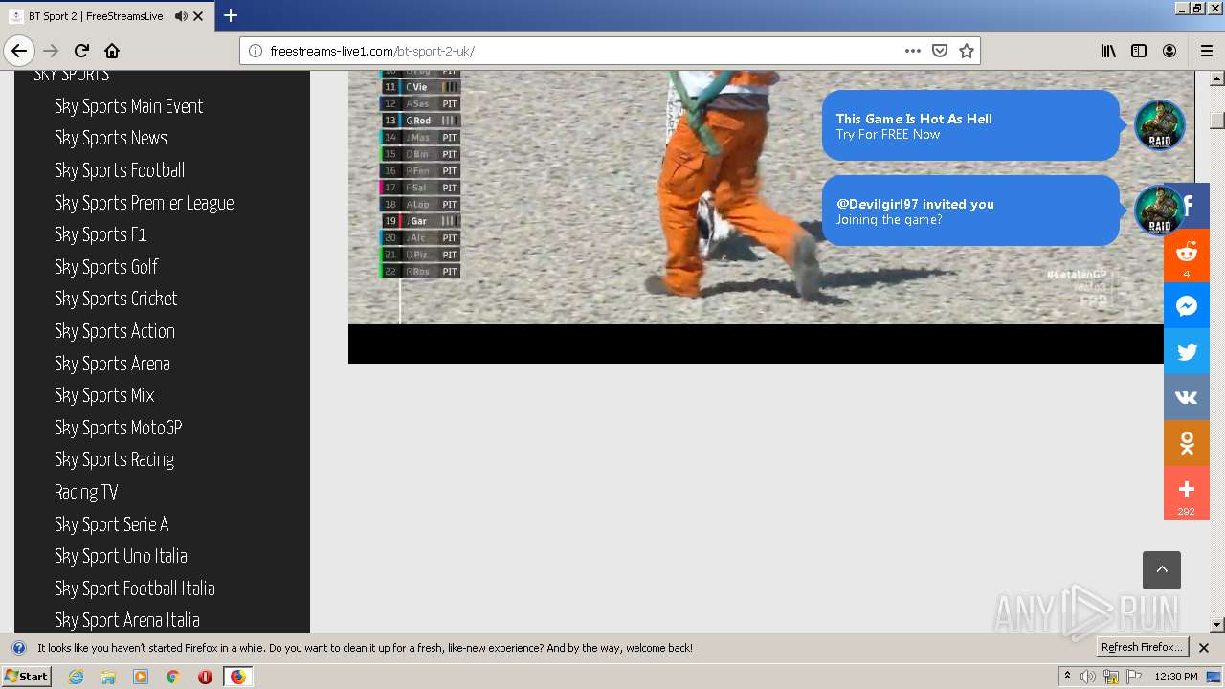Open Sky Sport Serie A channel
The width and height of the screenshot is (1225, 689).
(111, 524)
